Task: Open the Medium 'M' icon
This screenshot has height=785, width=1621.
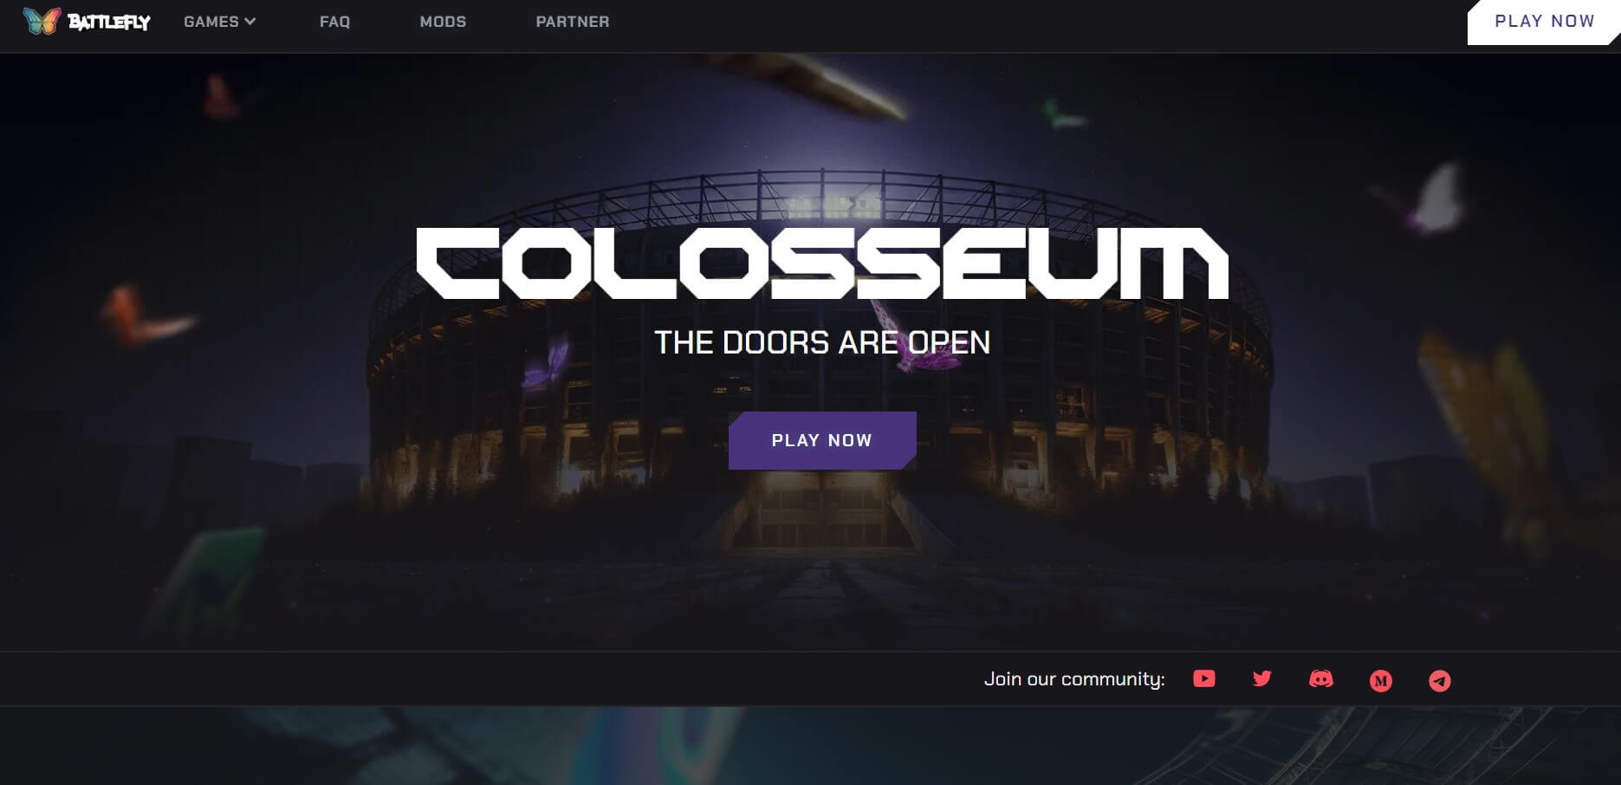Action: (x=1380, y=681)
